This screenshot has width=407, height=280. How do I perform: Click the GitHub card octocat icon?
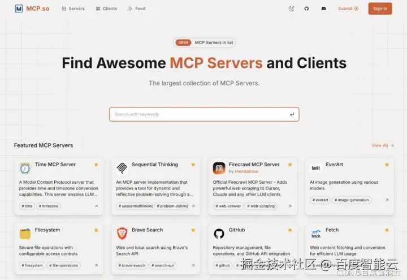219,234
